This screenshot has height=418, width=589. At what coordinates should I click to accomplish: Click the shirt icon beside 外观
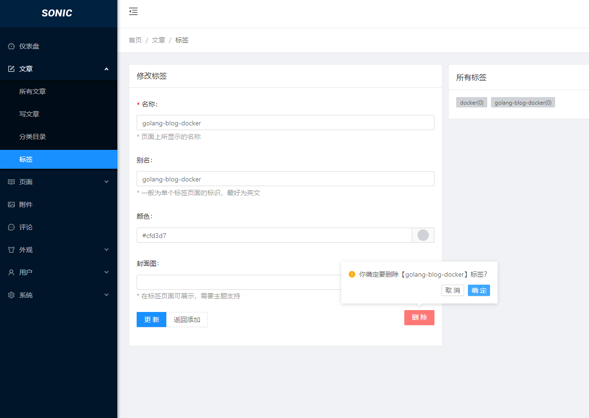coord(11,250)
